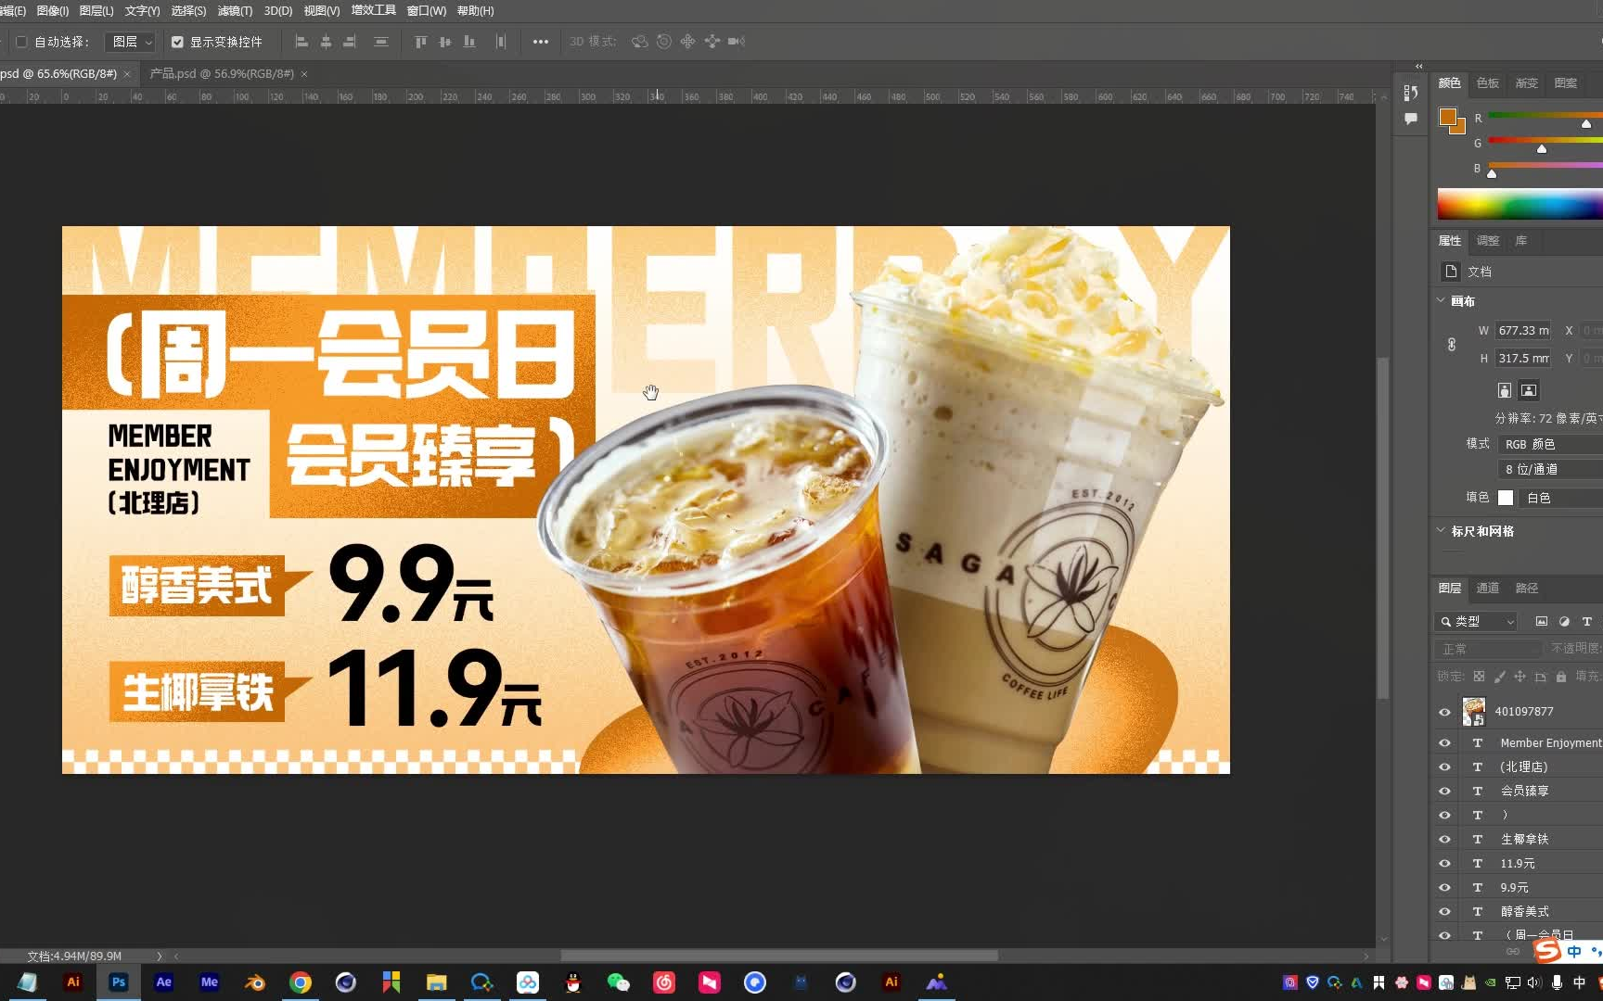Click the color spectrum ramp

pyautogui.click(x=1520, y=204)
